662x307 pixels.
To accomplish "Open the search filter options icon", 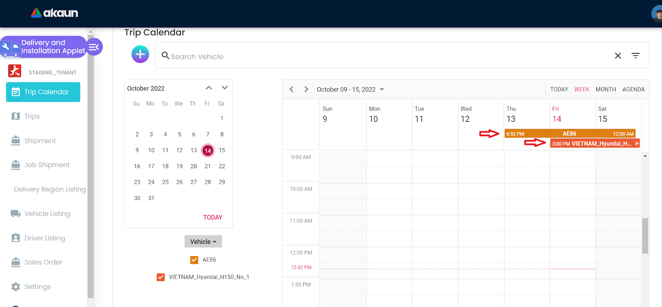I will [636, 56].
